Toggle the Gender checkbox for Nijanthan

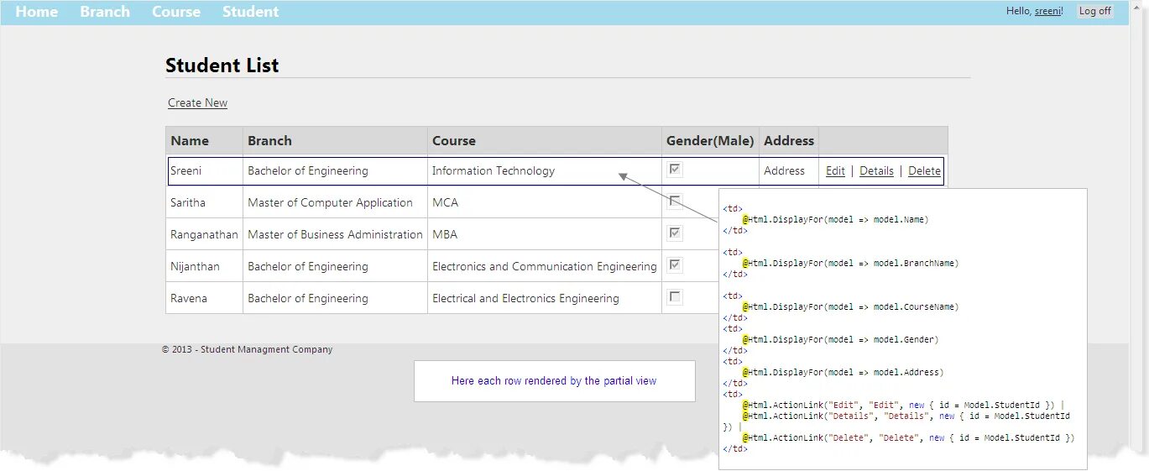click(x=675, y=264)
